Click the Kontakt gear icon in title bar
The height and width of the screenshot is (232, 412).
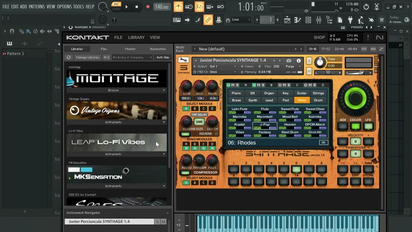70,27
